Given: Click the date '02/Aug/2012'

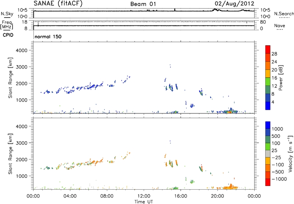Looking at the screenshot, I should click(x=234, y=4).
